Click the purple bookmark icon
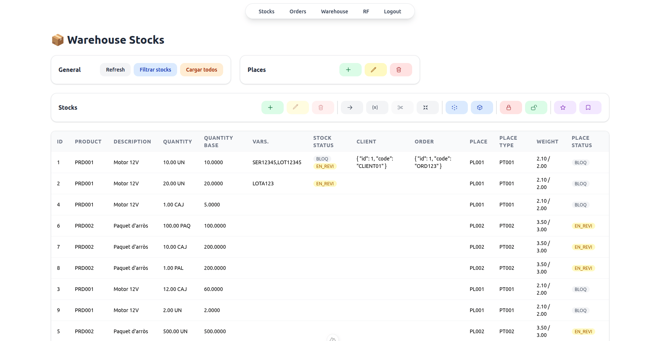The width and height of the screenshot is (655, 341). (x=590, y=107)
